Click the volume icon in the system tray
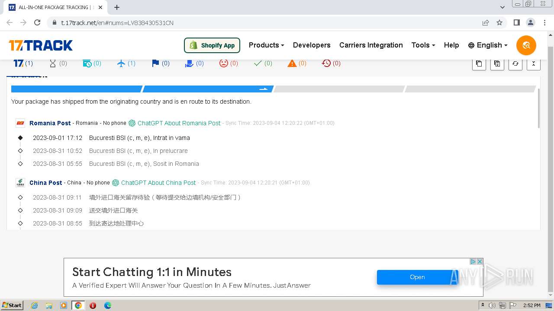 pos(492,305)
